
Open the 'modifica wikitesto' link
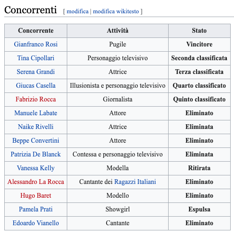click(116, 11)
